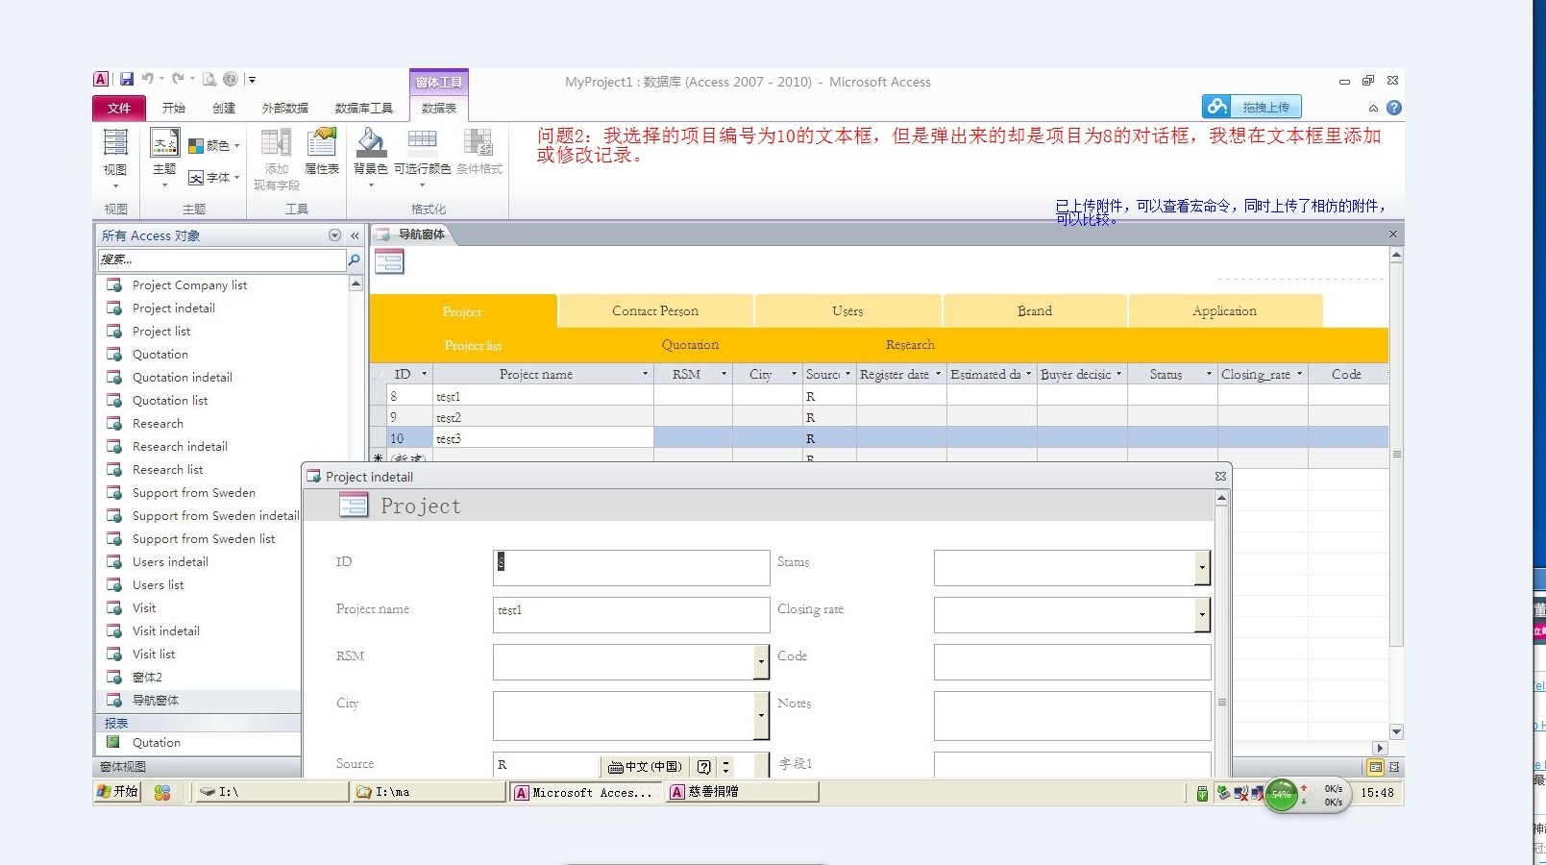Image resolution: width=1546 pixels, height=865 pixels.
Task: Open the Qutation report in navigation pane
Action: click(x=156, y=743)
